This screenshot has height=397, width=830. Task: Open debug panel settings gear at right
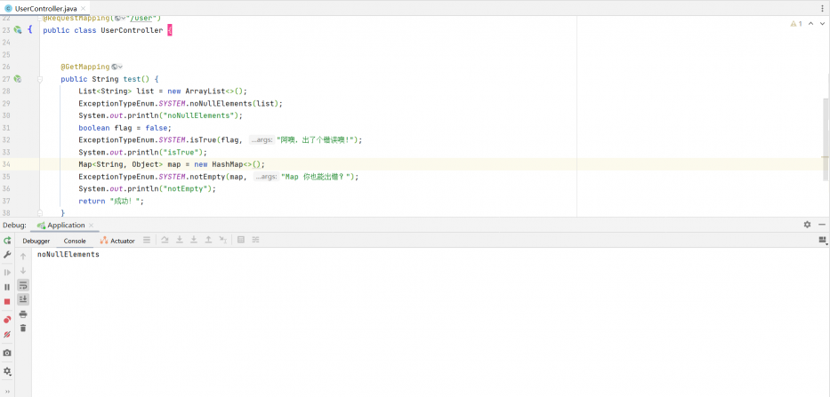[x=807, y=226]
